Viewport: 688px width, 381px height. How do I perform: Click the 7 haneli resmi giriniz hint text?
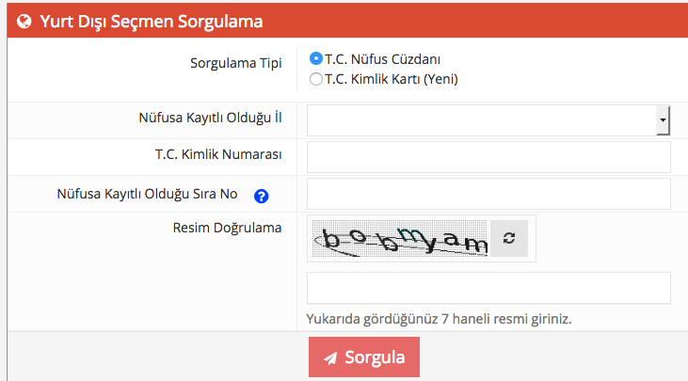[439, 318]
